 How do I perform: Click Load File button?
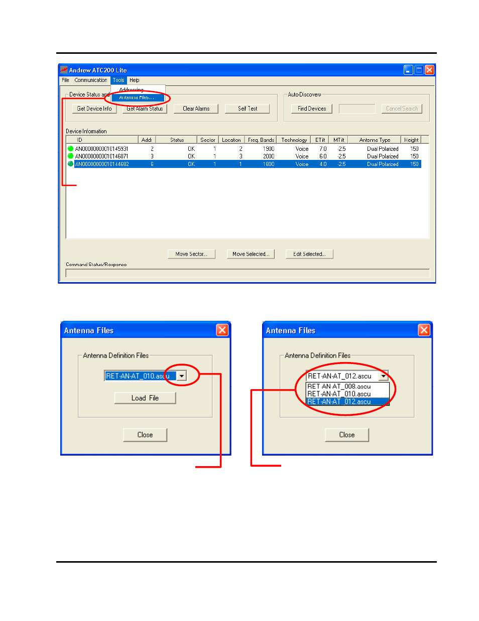click(145, 398)
